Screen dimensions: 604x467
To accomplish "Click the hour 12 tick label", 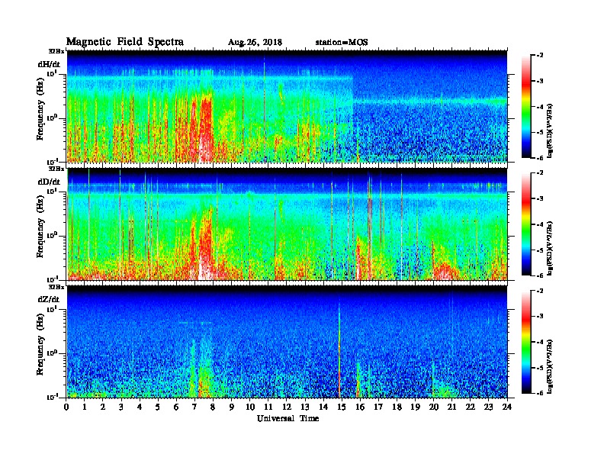I will [287, 407].
